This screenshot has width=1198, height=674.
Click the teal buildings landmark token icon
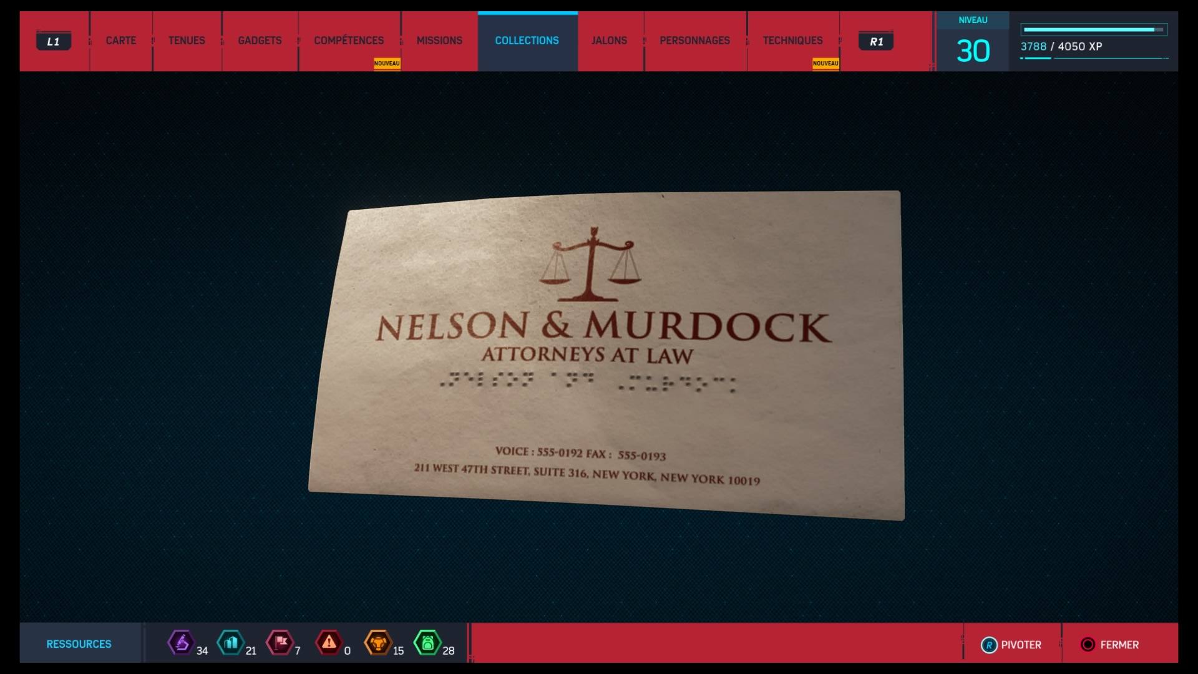[x=231, y=642]
